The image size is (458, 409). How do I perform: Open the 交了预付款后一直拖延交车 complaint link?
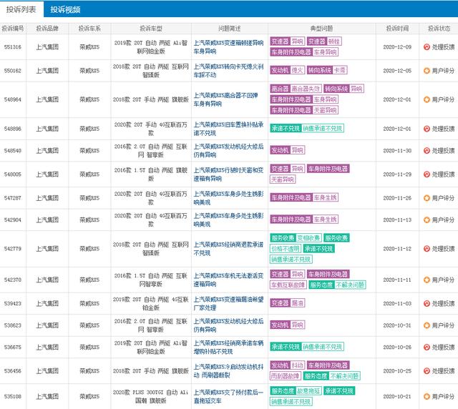click(228, 396)
